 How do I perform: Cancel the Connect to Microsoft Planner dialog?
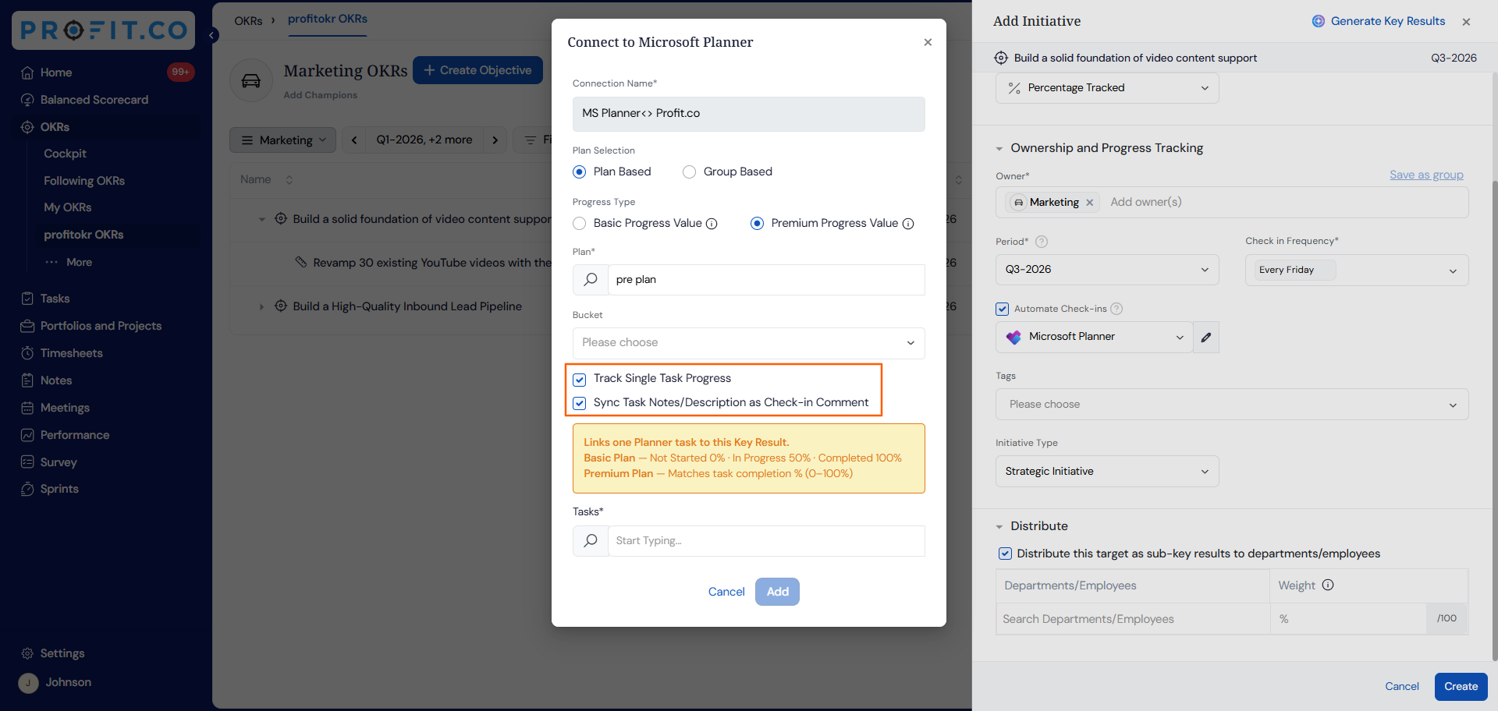pyautogui.click(x=726, y=592)
